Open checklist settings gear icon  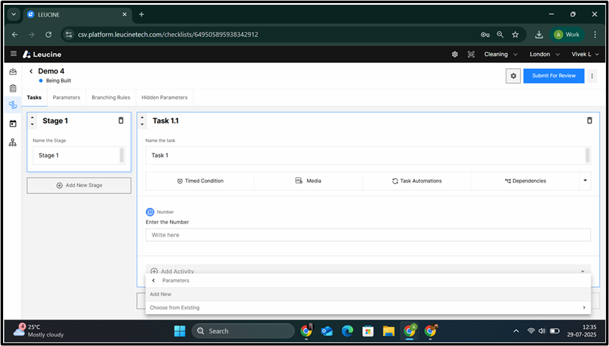point(513,76)
